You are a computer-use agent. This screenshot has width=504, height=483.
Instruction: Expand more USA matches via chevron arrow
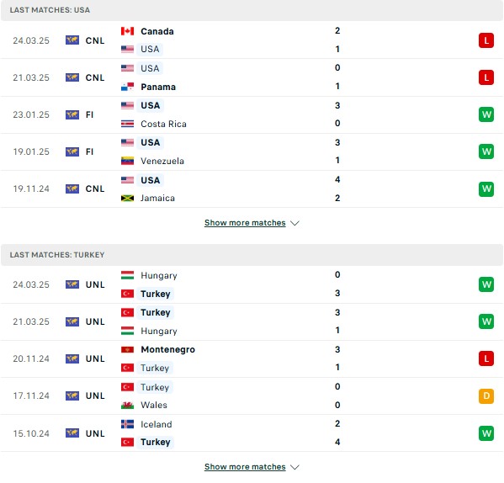[x=294, y=223]
